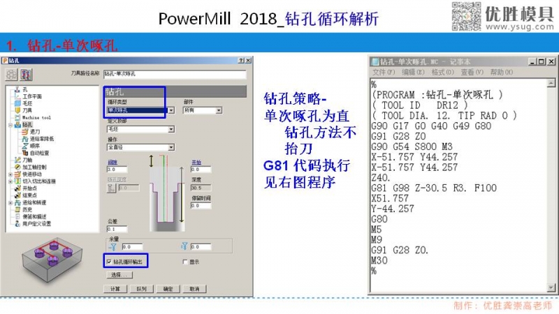Click the toolpath name input field
559x314 pixels.
point(175,74)
